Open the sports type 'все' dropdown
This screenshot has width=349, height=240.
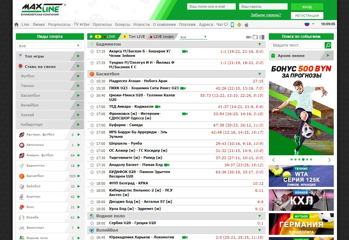pos(49,46)
